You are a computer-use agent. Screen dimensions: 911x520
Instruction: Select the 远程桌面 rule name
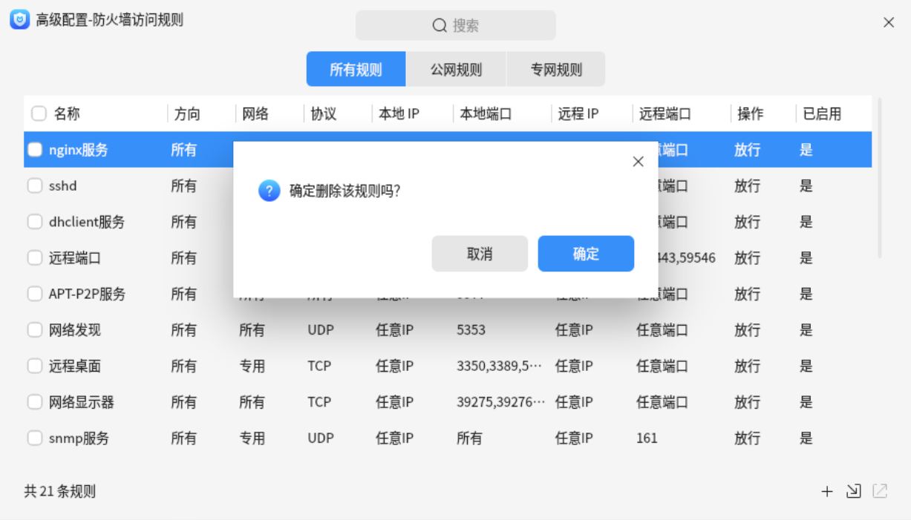(75, 366)
